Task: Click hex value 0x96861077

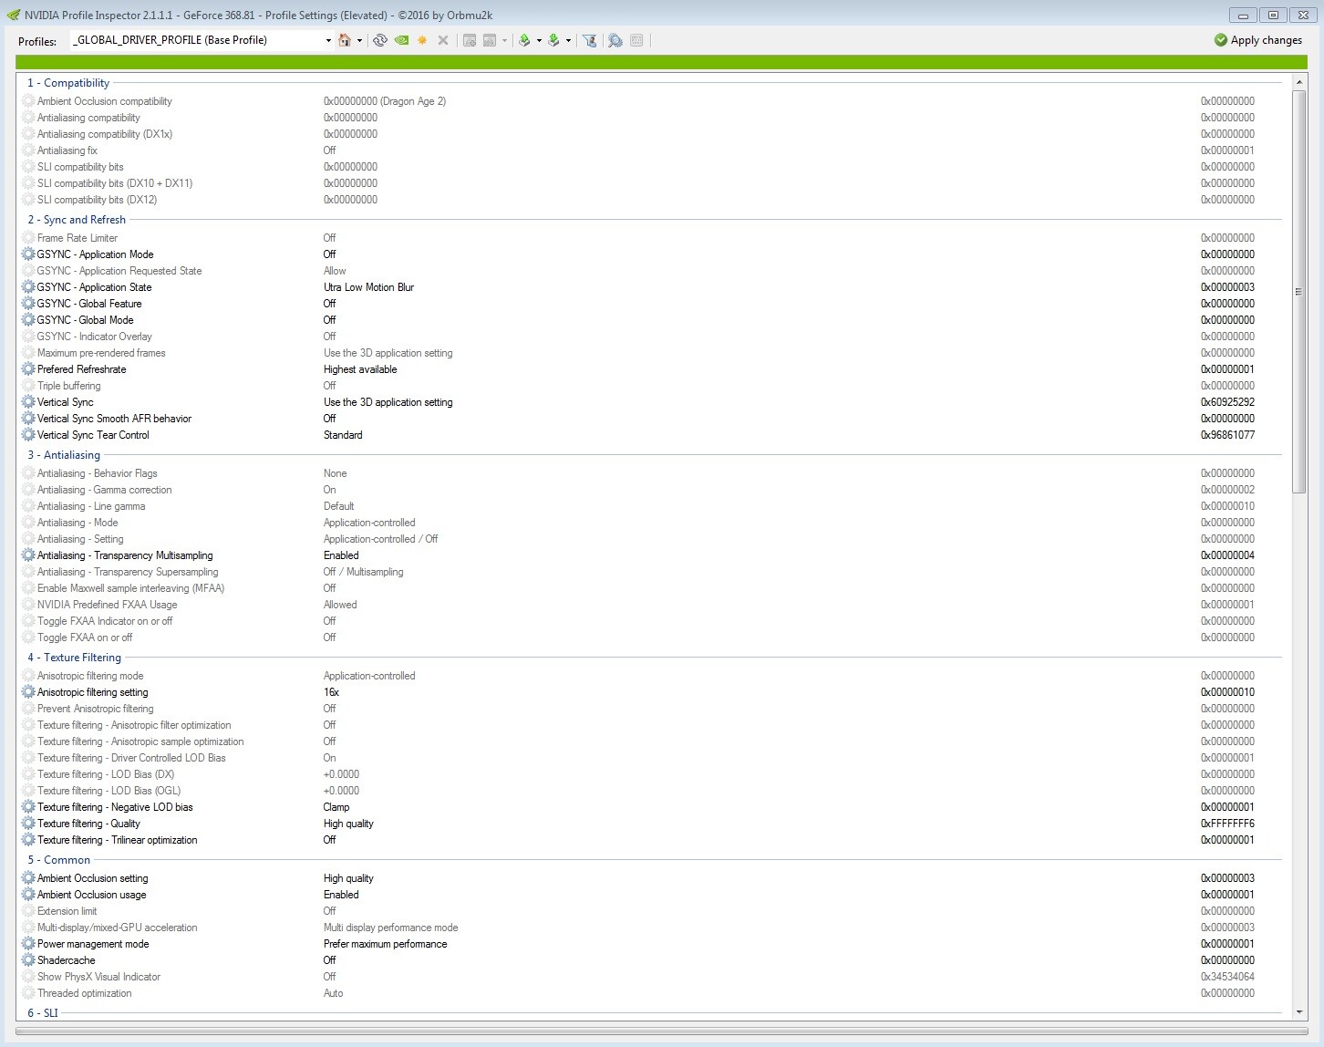Action: coord(1227,435)
